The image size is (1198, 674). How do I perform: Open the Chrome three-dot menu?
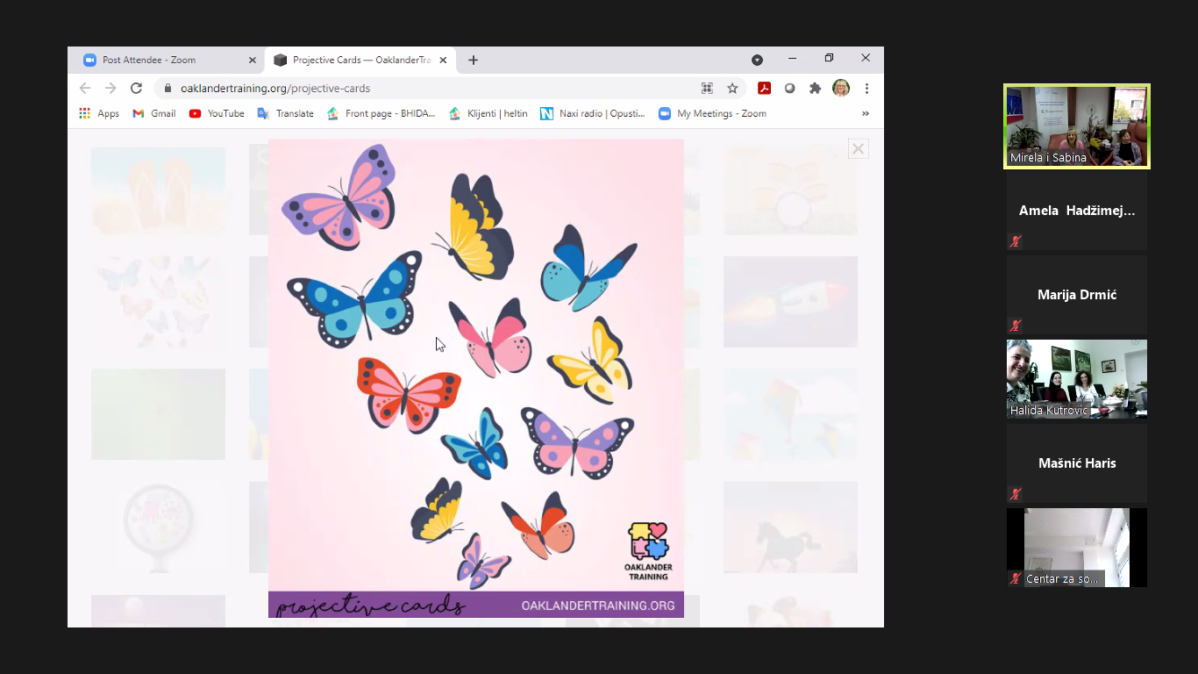(866, 88)
